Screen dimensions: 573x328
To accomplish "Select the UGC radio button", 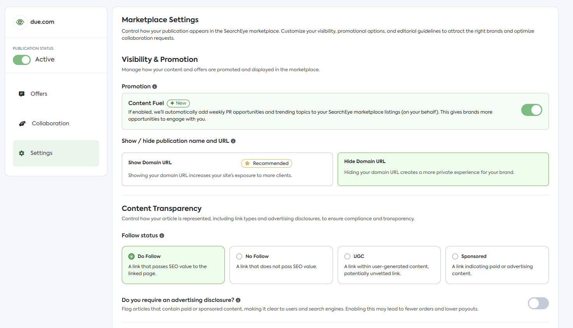I will point(347,256).
